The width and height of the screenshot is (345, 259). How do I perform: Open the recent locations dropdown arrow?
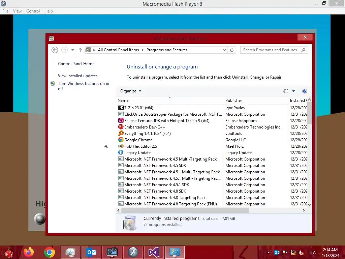pos(72,50)
